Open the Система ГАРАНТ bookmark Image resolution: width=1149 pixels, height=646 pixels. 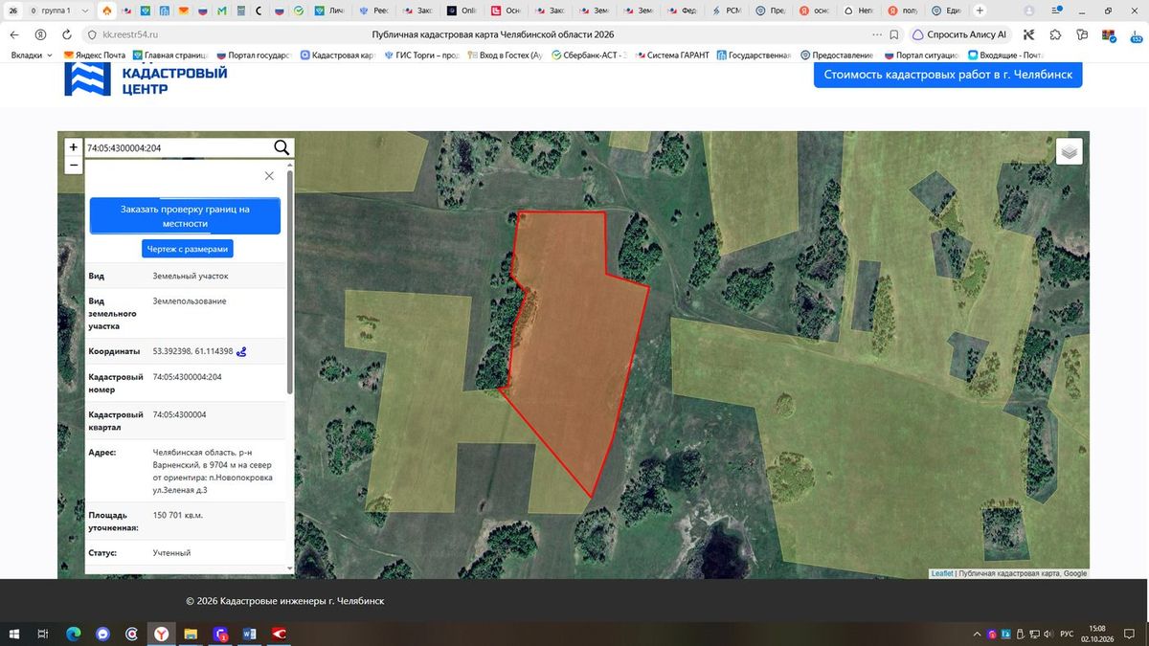[x=671, y=56]
